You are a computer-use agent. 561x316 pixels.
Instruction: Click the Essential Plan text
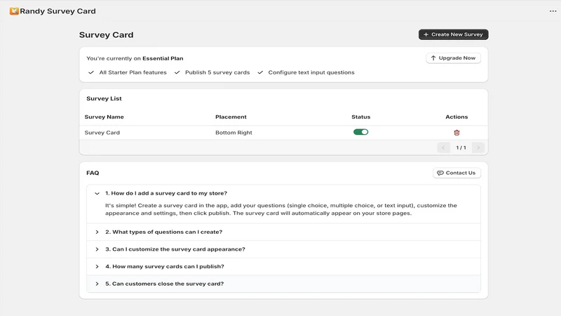163,58
